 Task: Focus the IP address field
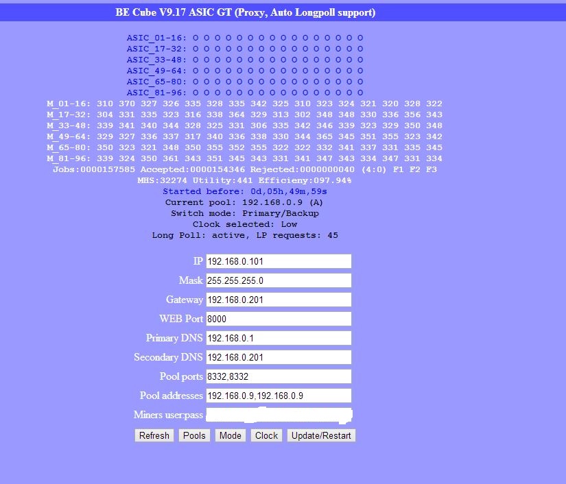click(279, 261)
